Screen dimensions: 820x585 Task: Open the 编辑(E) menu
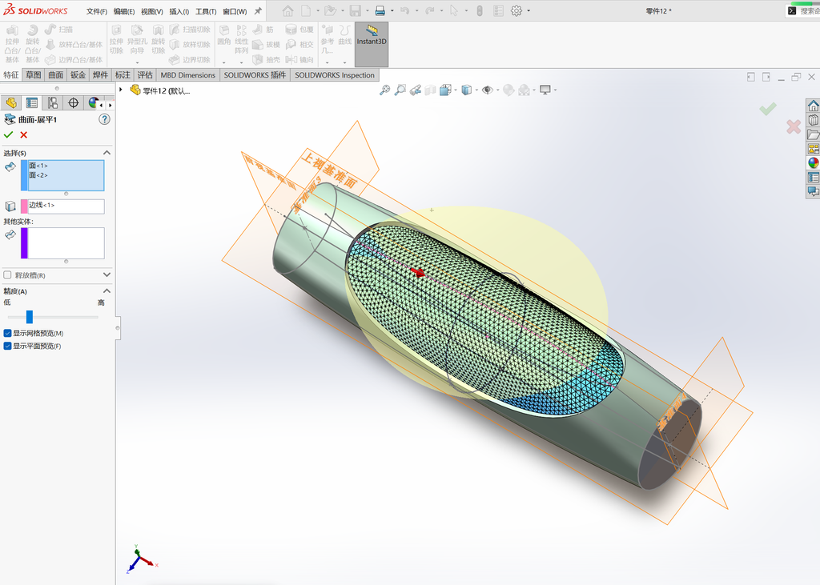(124, 11)
